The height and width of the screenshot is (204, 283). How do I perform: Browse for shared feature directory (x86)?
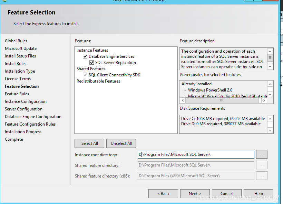(262, 176)
